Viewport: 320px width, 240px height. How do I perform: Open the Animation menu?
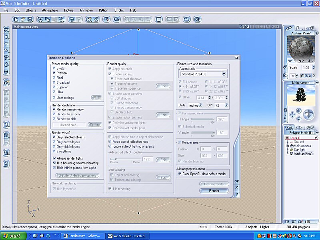click(86, 10)
